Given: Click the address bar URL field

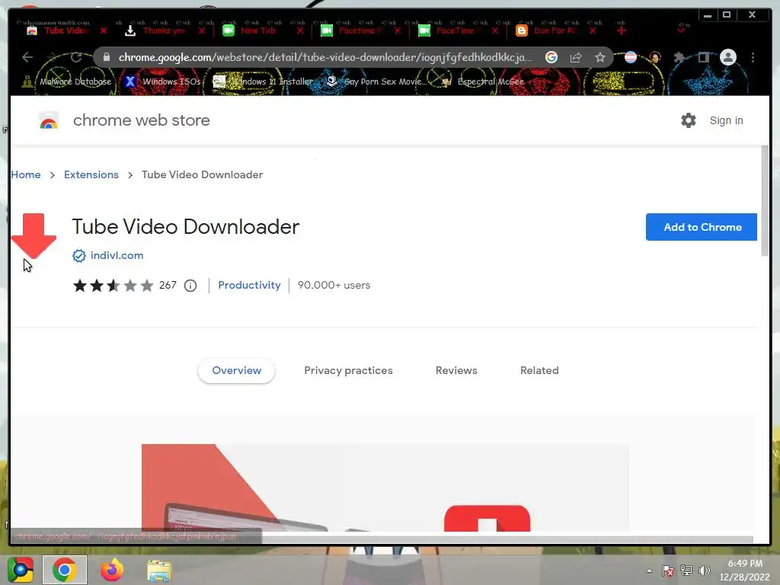Looking at the screenshot, I should point(324,57).
